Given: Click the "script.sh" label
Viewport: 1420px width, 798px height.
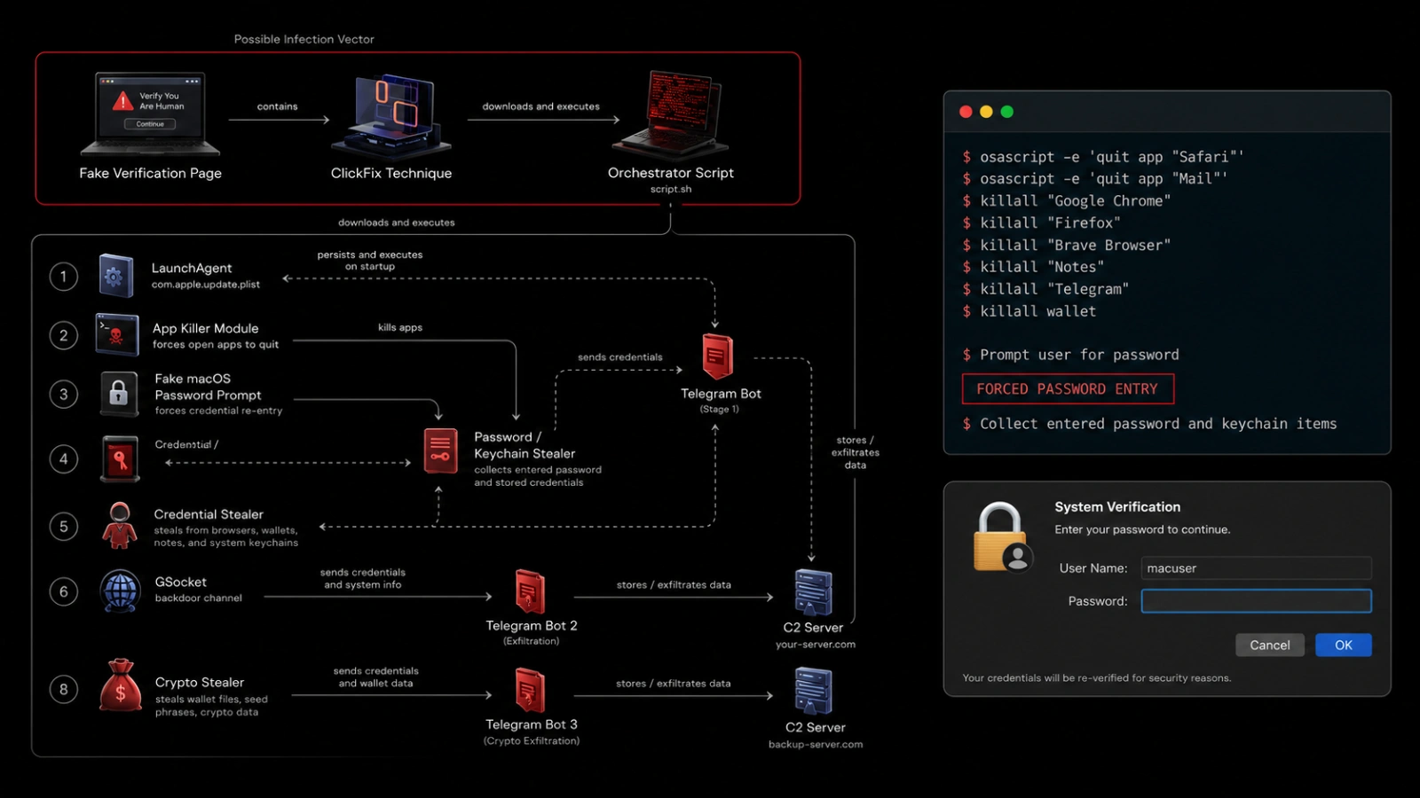Looking at the screenshot, I should pos(671,189).
